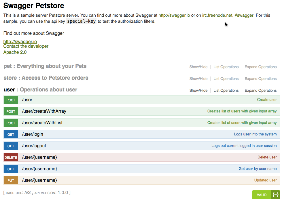This screenshot has height=201, width=282.
Task: Click the PUT badge for /user/{username}
Action: [x=11, y=180]
